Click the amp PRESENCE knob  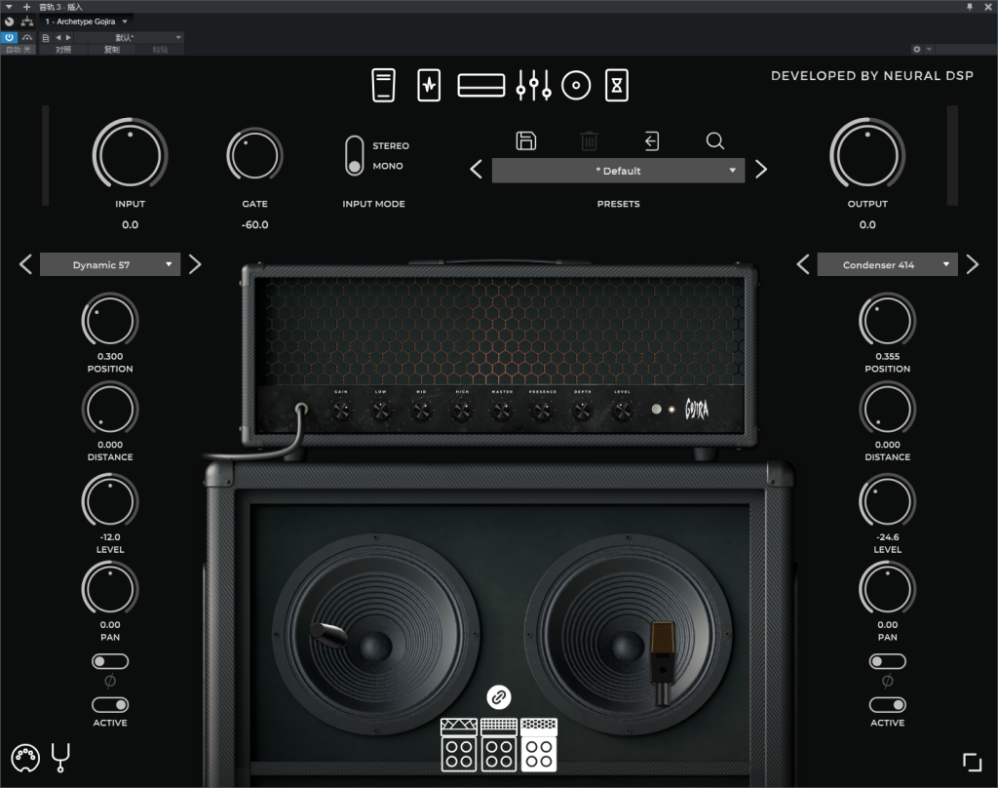click(x=542, y=411)
